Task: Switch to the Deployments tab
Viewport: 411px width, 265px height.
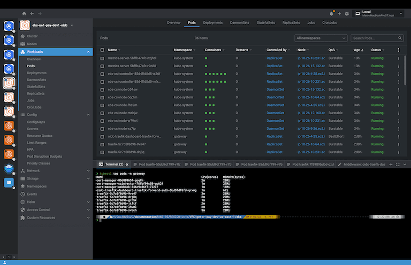Action: coord(213,23)
